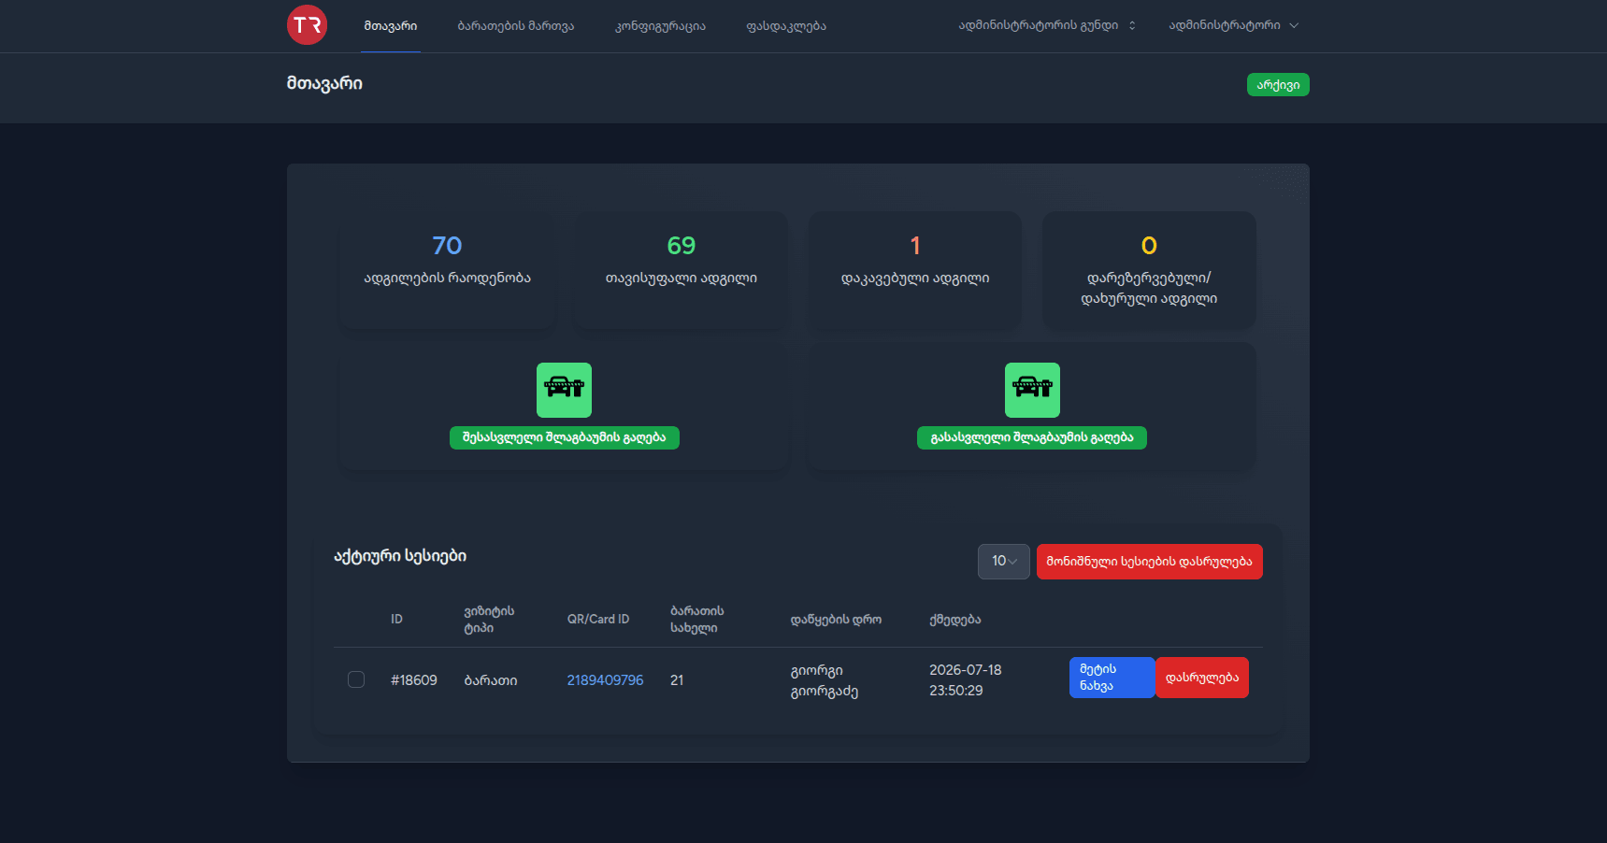Screen dimensions: 1607x843
Task: Click the 70 ადგილების რაოდენობა card
Action: [448, 270]
